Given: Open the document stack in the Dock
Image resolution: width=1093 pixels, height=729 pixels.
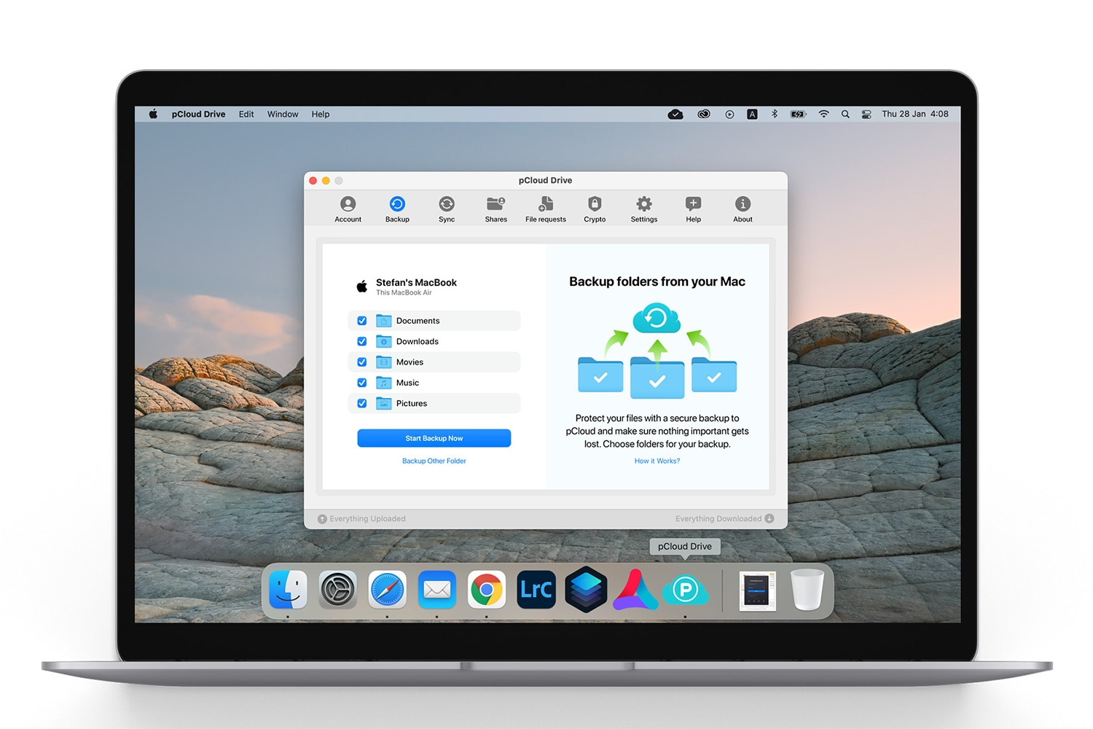Looking at the screenshot, I should [757, 590].
